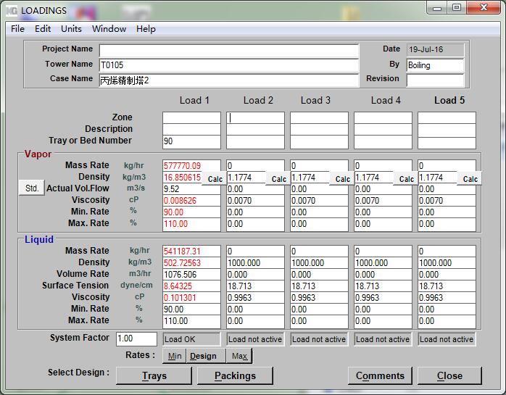Viewport: 506px width, 395px height.
Task: Click the Revision input field
Action: tap(435, 80)
